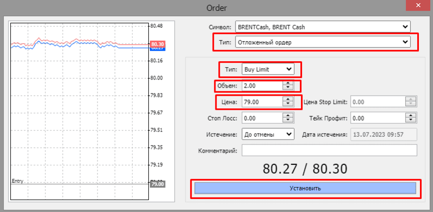This screenshot has height=212, width=433.
Task: Click the 79.00 Entry price label on chart
Action: click(157, 184)
